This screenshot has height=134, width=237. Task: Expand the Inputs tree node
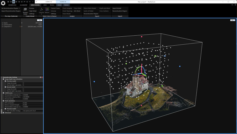coord(2,23)
